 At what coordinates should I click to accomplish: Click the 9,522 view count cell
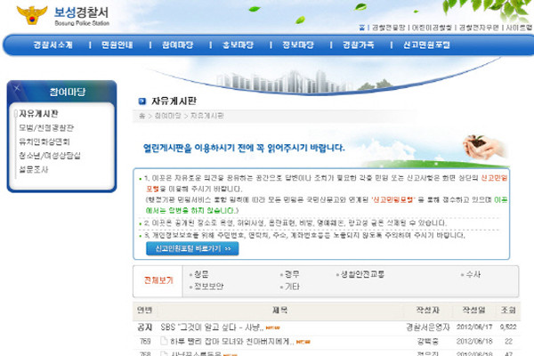(x=508, y=327)
